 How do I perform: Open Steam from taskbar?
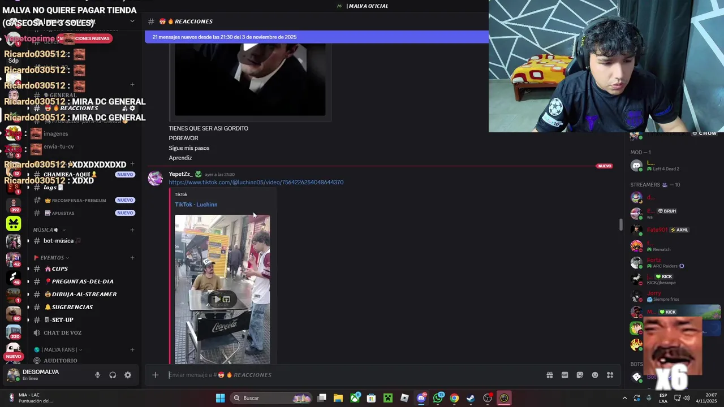pyautogui.click(x=471, y=398)
